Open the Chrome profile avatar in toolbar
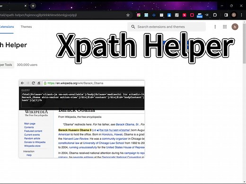Viewport: 246px width, 184px height. (x=234, y=15)
